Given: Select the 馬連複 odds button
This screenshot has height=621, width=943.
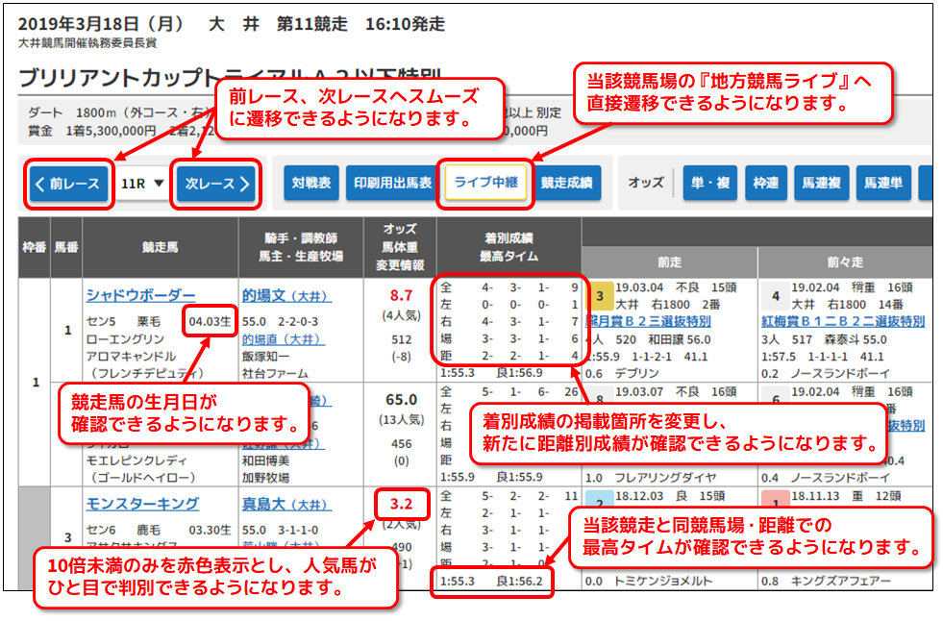Looking at the screenshot, I should click(x=824, y=182).
